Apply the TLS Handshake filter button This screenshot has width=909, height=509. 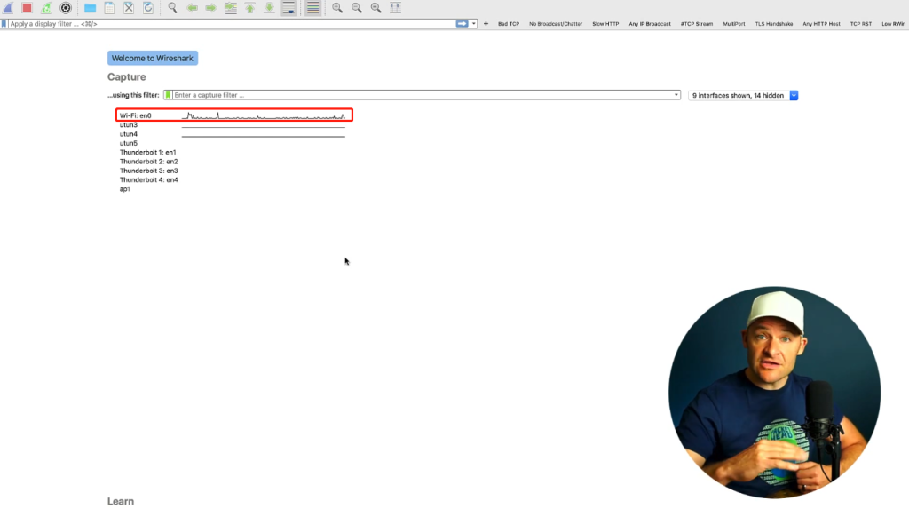pyautogui.click(x=774, y=24)
